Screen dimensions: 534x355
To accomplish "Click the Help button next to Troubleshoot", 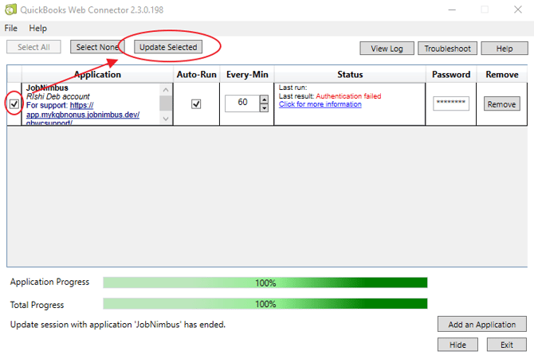I will point(505,49).
